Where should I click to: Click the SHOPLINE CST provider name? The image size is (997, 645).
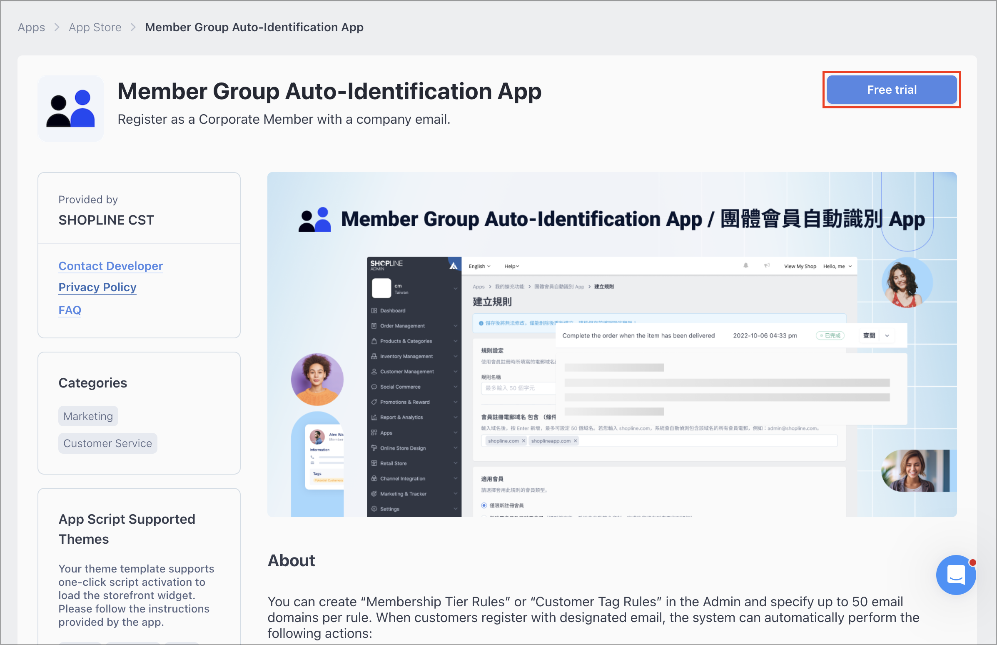[x=106, y=220]
